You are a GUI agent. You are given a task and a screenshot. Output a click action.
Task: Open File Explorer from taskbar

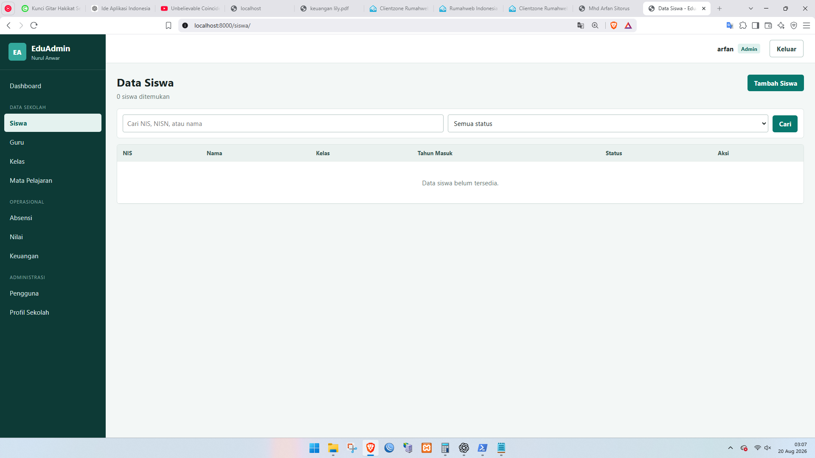click(333, 448)
